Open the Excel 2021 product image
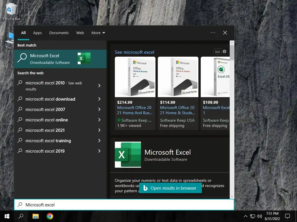297x222 pixels. point(215,77)
